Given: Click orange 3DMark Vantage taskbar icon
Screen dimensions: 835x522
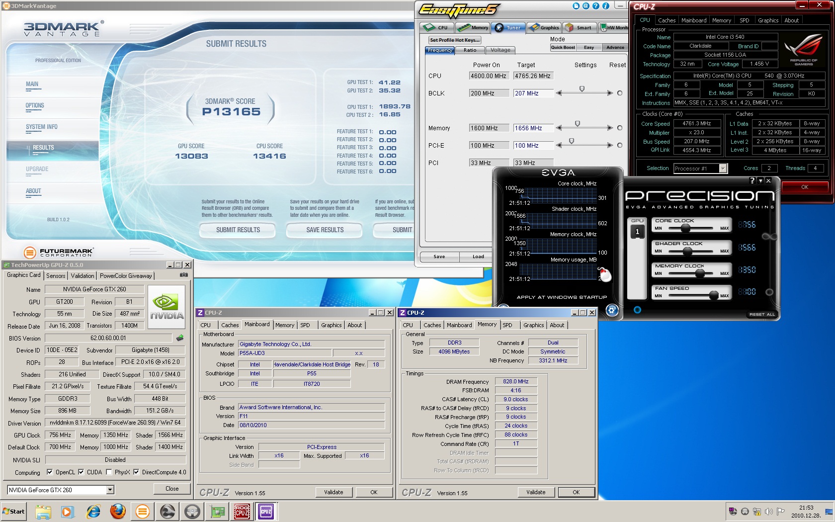Looking at the screenshot, I should click(143, 511).
